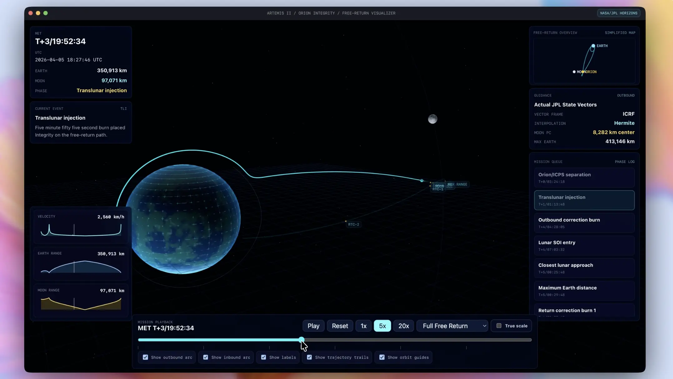Select Maximum Earth distance event
The height and width of the screenshot is (379, 673).
coord(584,291)
